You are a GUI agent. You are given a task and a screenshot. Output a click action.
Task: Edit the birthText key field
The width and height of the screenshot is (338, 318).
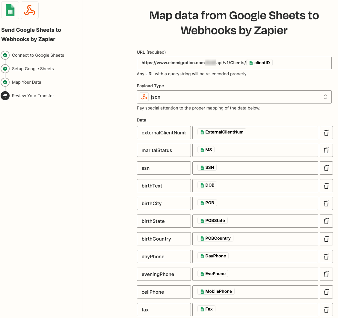coord(164,186)
